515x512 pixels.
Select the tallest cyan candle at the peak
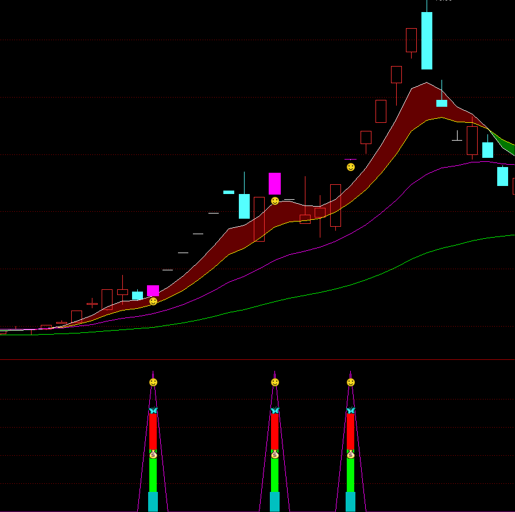click(427, 41)
